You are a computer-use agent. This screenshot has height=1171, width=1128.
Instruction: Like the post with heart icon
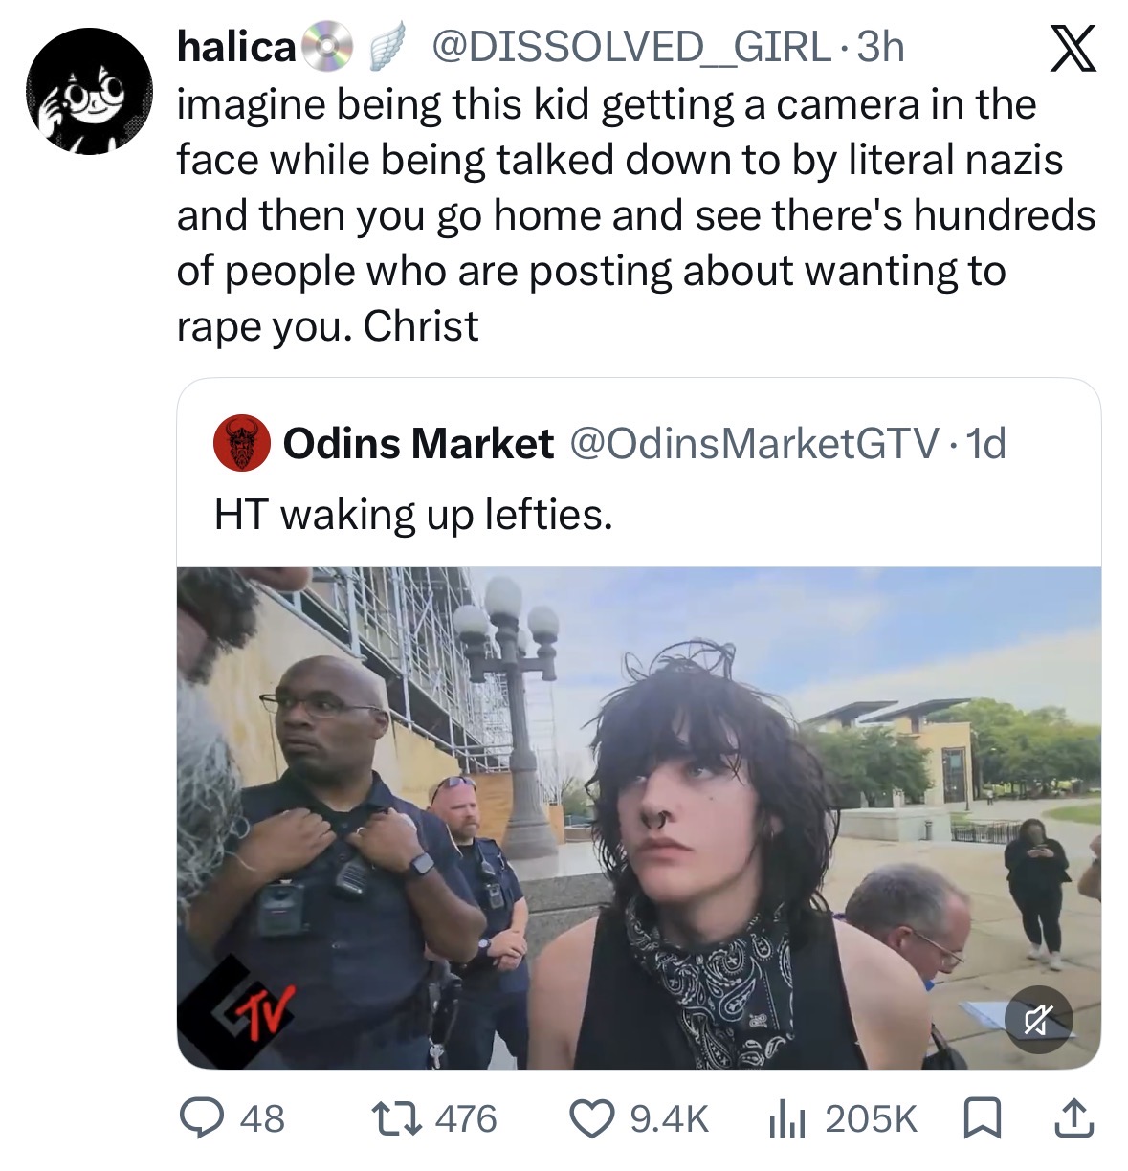tap(593, 1118)
